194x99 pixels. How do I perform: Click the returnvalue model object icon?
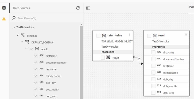(x=104, y=35)
